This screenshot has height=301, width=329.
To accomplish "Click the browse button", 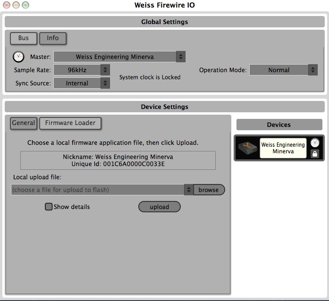I will [x=209, y=190].
